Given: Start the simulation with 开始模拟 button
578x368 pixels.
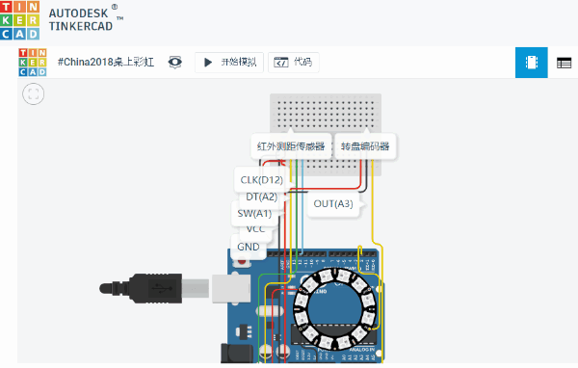Looking at the screenshot, I should pyautogui.click(x=229, y=63).
